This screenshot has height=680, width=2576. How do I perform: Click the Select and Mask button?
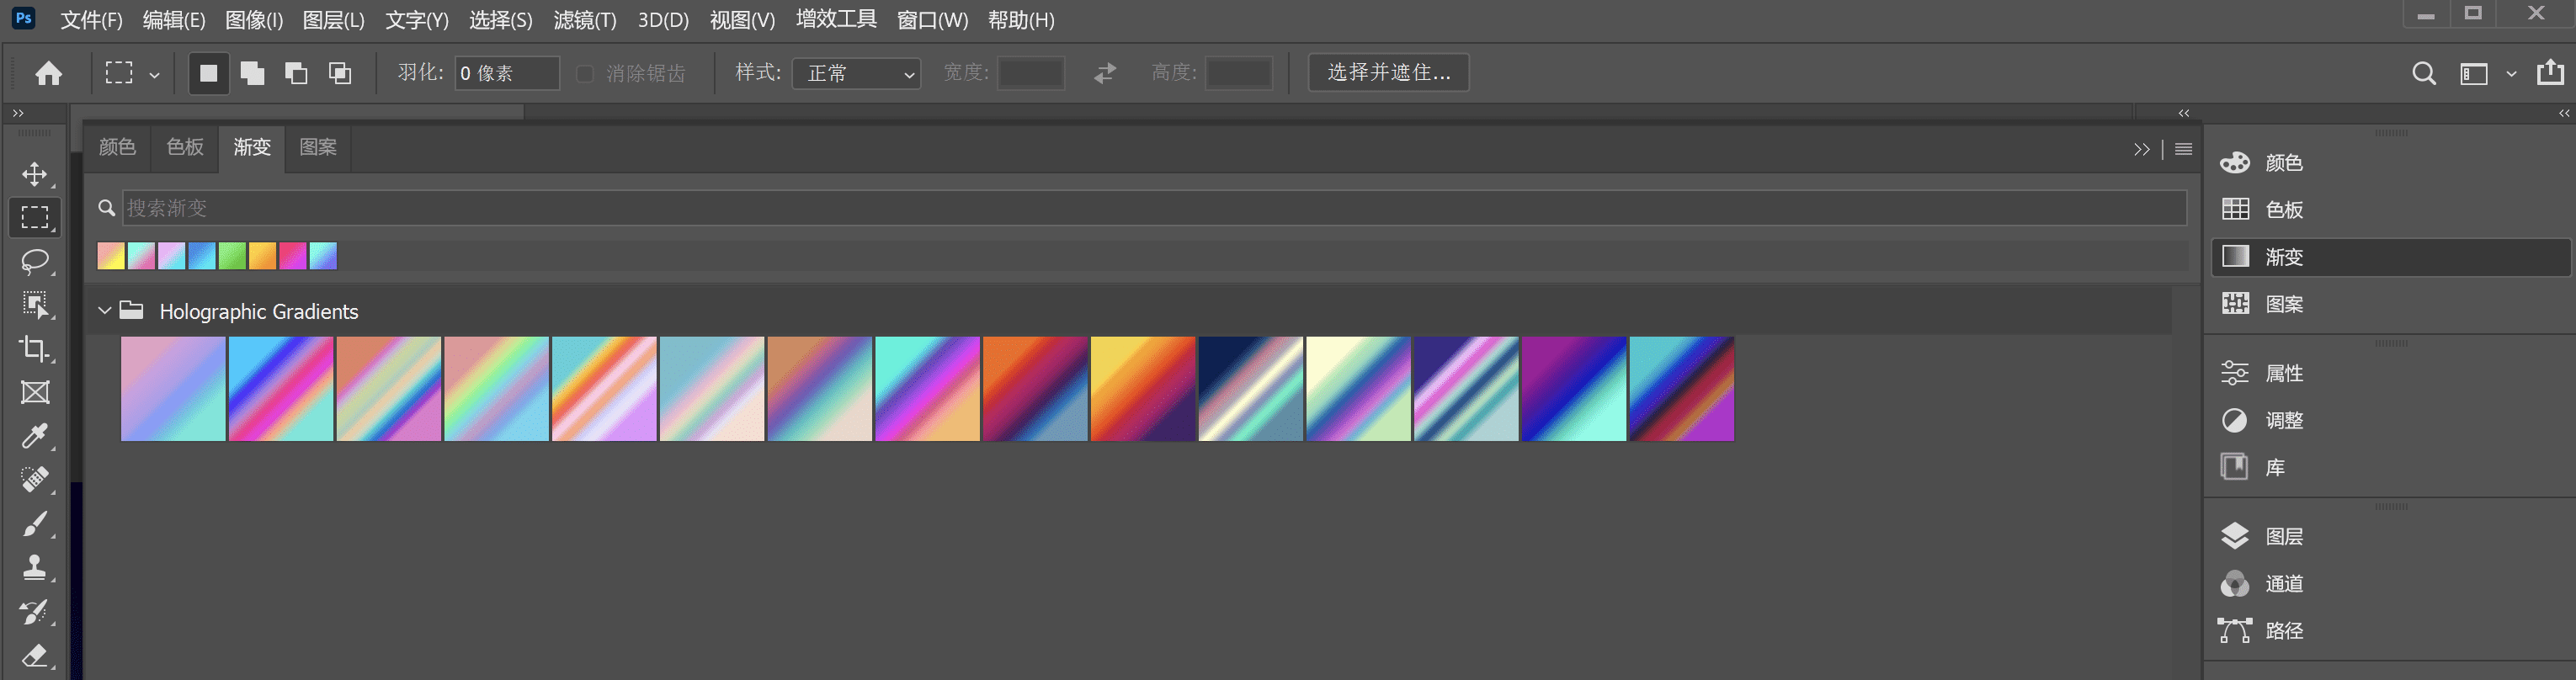tap(1388, 72)
